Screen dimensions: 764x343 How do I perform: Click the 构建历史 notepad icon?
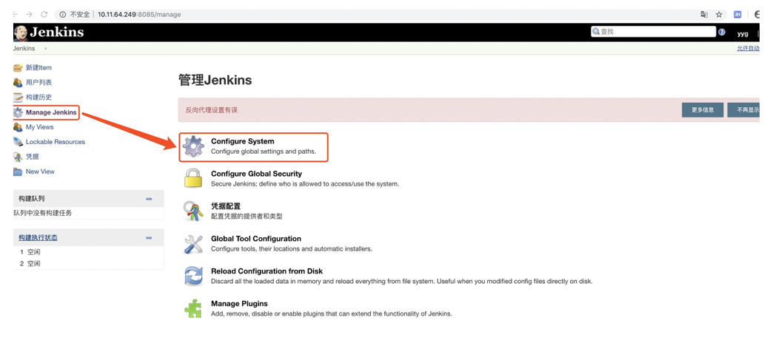pos(18,98)
